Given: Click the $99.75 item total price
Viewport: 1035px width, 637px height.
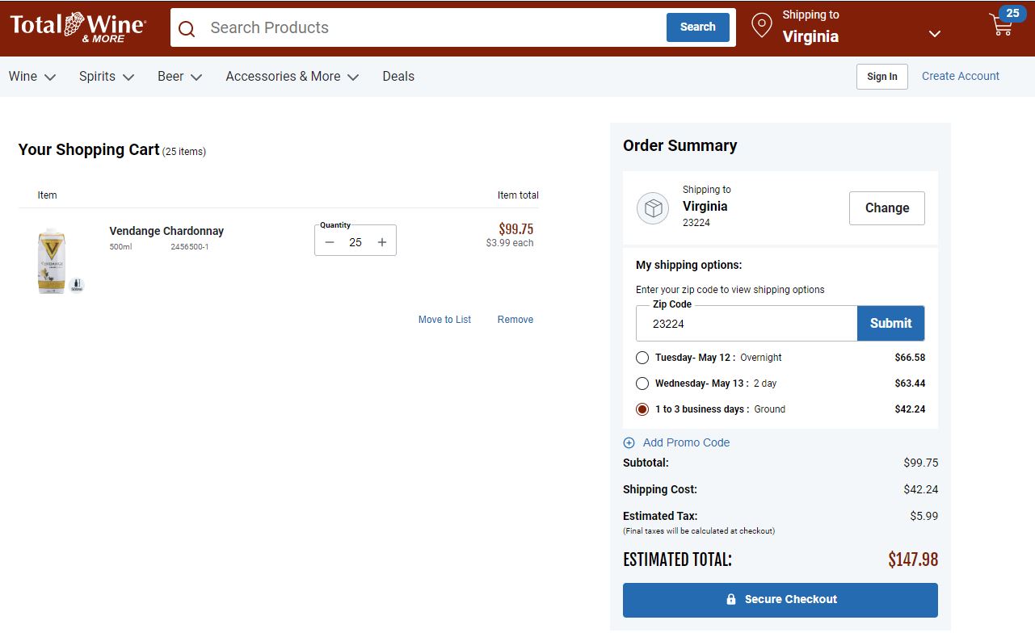Looking at the screenshot, I should point(516,229).
